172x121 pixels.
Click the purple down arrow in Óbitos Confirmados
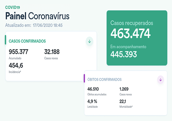tap(160, 80)
